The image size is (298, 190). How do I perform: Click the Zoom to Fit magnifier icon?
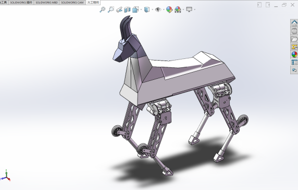(103, 9)
